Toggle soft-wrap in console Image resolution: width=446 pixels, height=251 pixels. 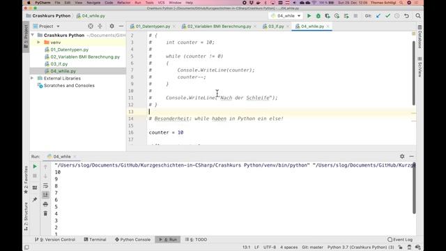tap(45, 186)
